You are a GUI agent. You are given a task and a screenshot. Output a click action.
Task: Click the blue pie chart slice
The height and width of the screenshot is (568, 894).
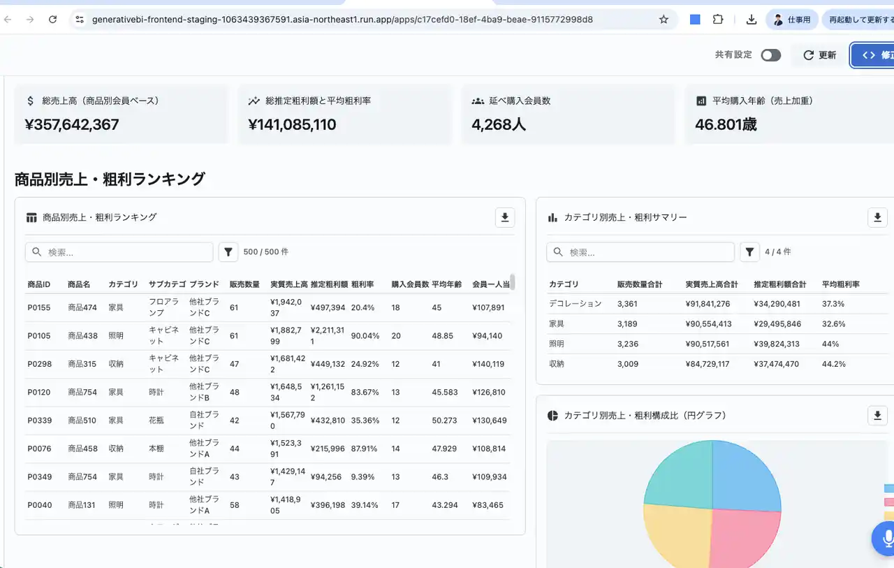pyautogui.click(x=744, y=475)
